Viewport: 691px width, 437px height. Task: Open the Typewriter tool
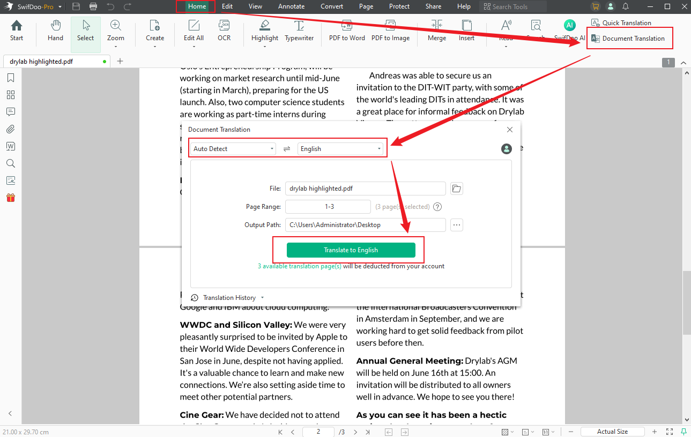click(299, 31)
